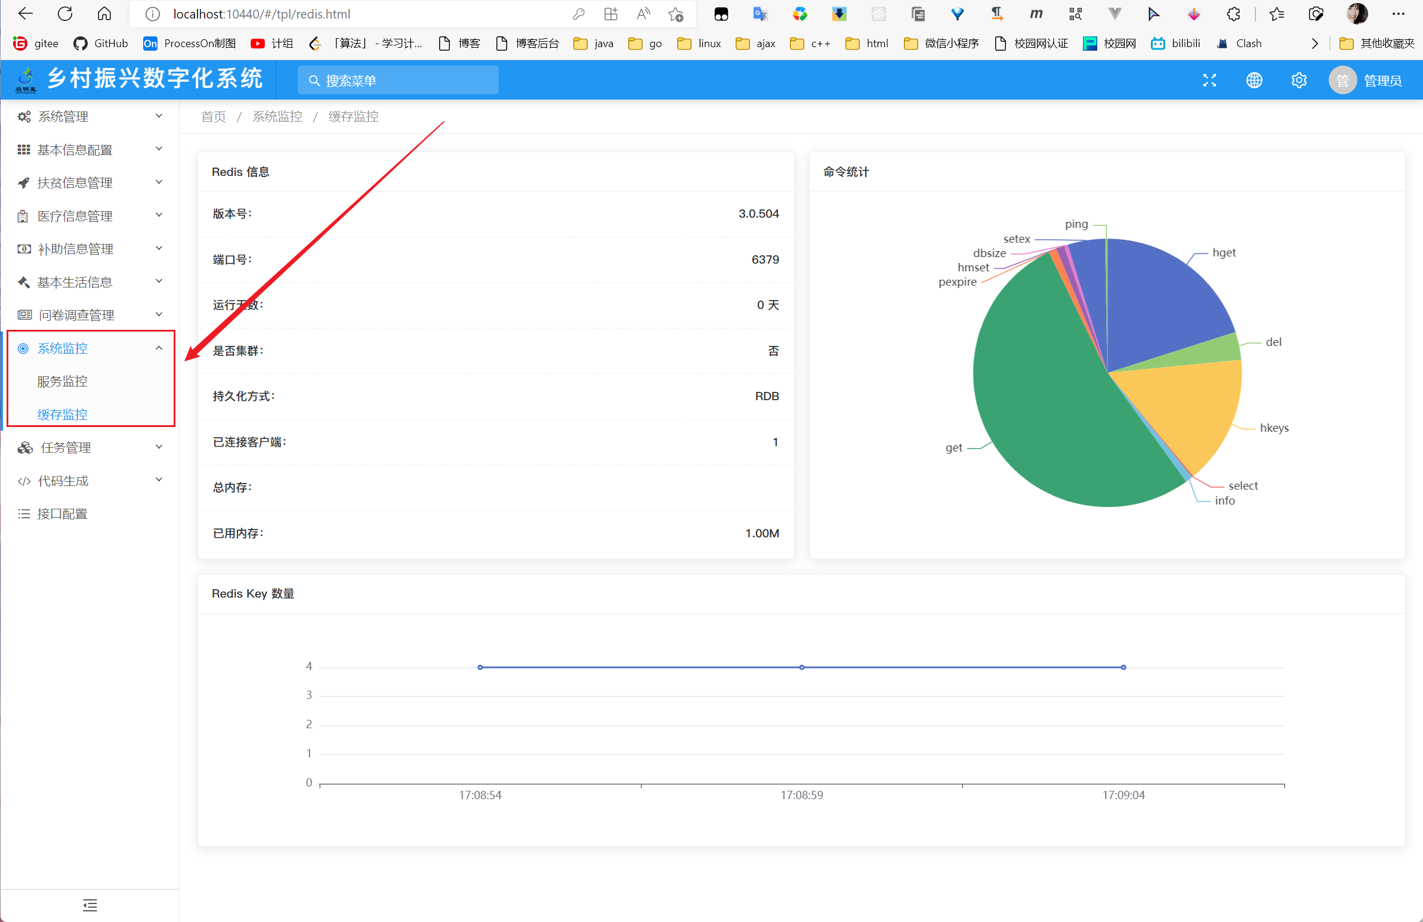
Task: Open the settings gear in header
Action: point(1299,81)
